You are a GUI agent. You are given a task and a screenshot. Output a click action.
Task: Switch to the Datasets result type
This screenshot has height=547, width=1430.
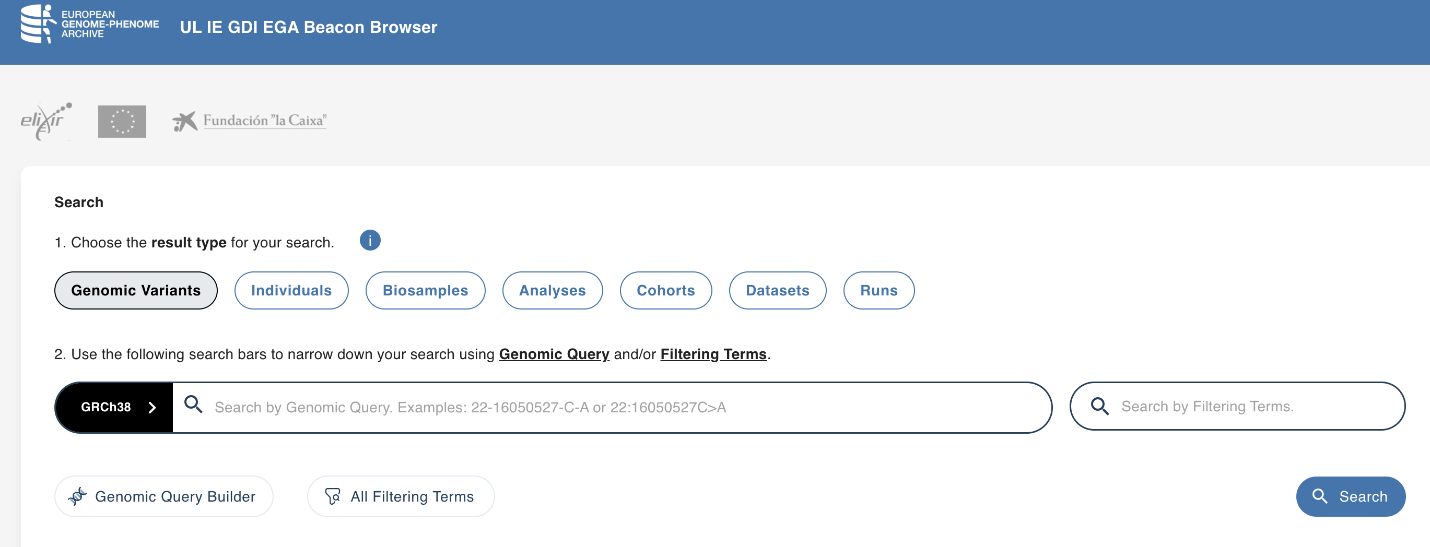[777, 290]
